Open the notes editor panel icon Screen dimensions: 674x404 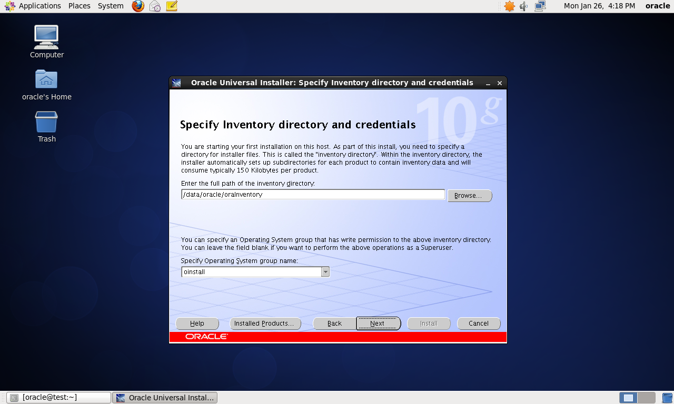(x=172, y=6)
